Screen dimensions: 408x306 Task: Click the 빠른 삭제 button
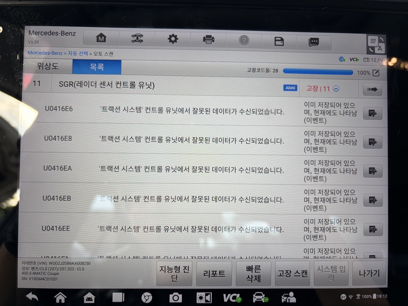(253, 273)
